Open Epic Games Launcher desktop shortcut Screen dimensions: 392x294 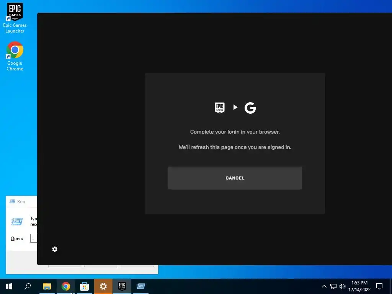[x=15, y=18]
